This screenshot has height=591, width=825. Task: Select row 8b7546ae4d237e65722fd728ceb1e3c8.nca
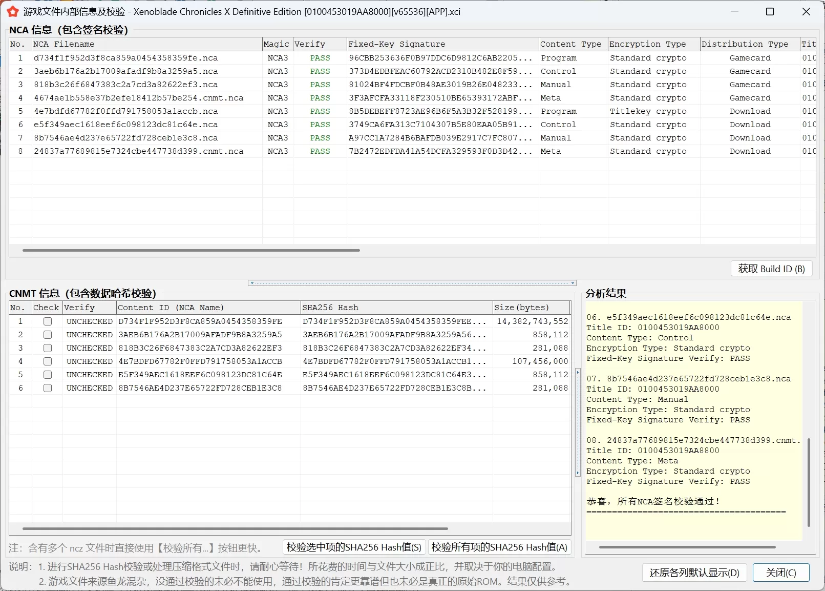[x=412, y=138]
